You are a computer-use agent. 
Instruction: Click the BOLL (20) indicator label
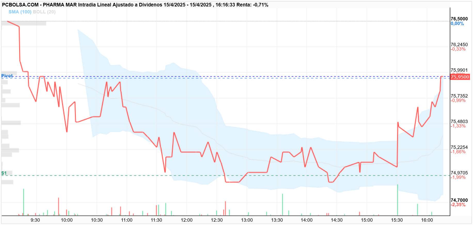tap(44, 12)
